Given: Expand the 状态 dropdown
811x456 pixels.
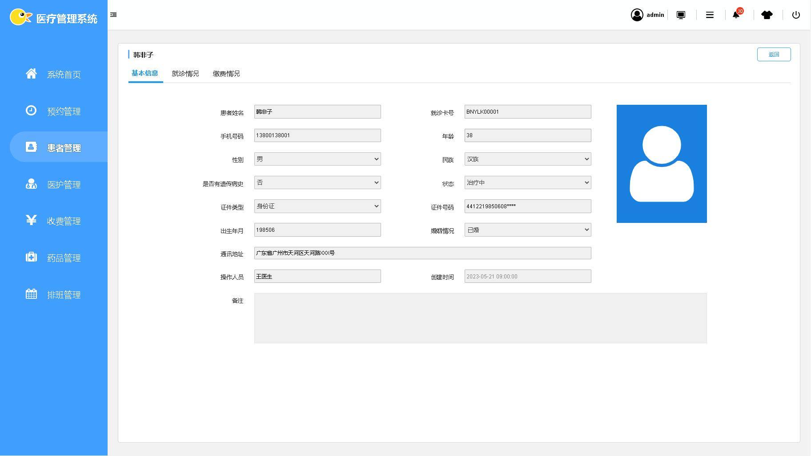Looking at the screenshot, I should click(x=527, y=182).
